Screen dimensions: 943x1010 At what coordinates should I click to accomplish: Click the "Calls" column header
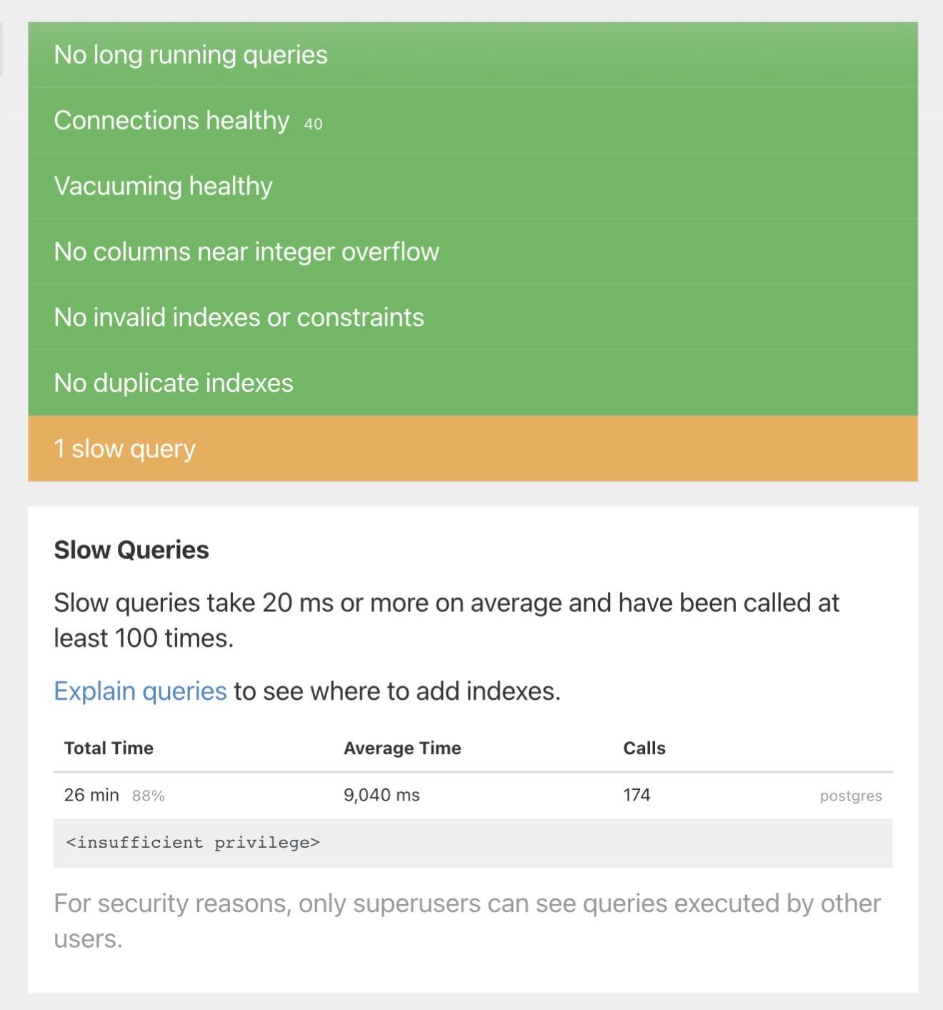tap(644, 748)
